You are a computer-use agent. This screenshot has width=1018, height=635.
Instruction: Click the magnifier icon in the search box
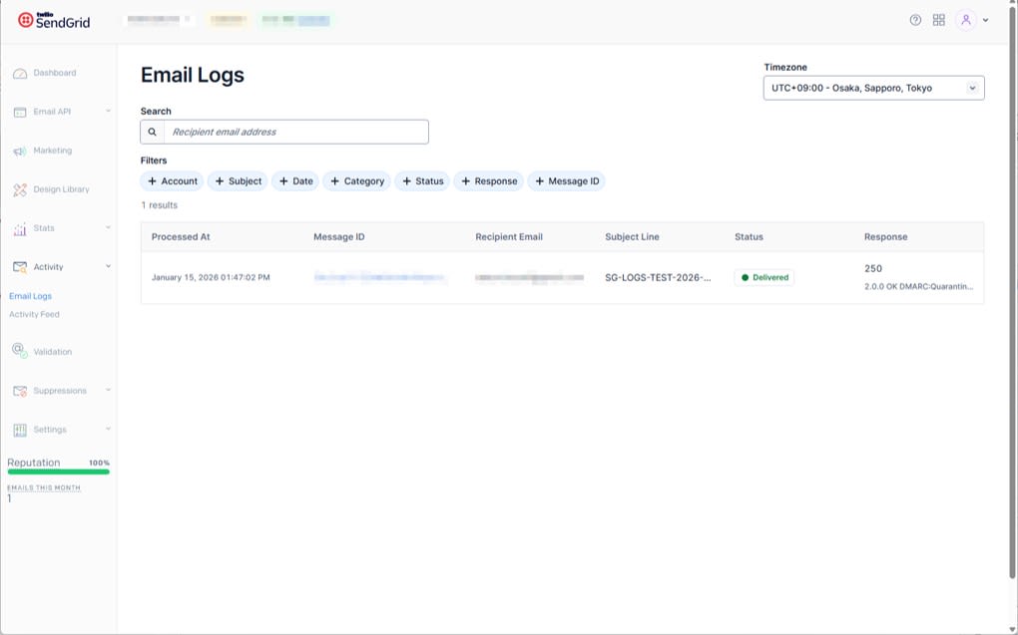pyautogui.click(x=153, y=131)
